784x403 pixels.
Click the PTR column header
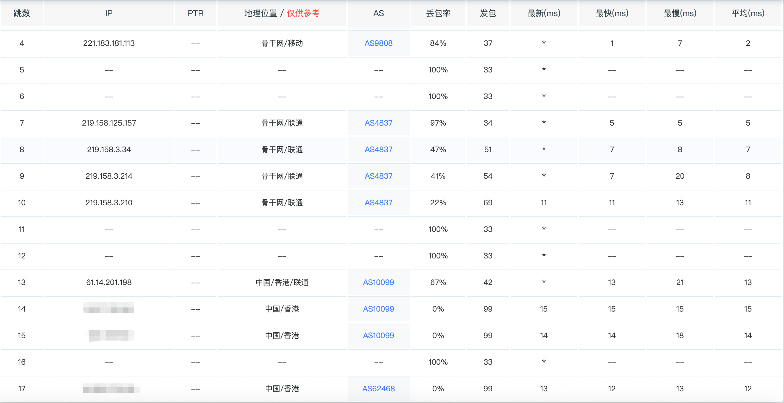point(196,13)
